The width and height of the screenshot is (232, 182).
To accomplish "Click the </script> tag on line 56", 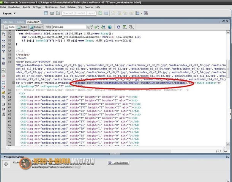I will tap(23, 55).
